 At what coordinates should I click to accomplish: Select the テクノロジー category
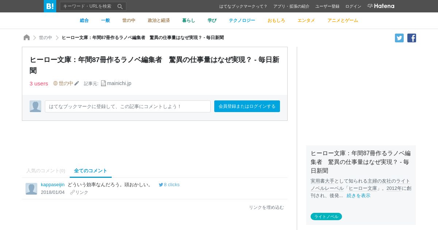(242, 20)
